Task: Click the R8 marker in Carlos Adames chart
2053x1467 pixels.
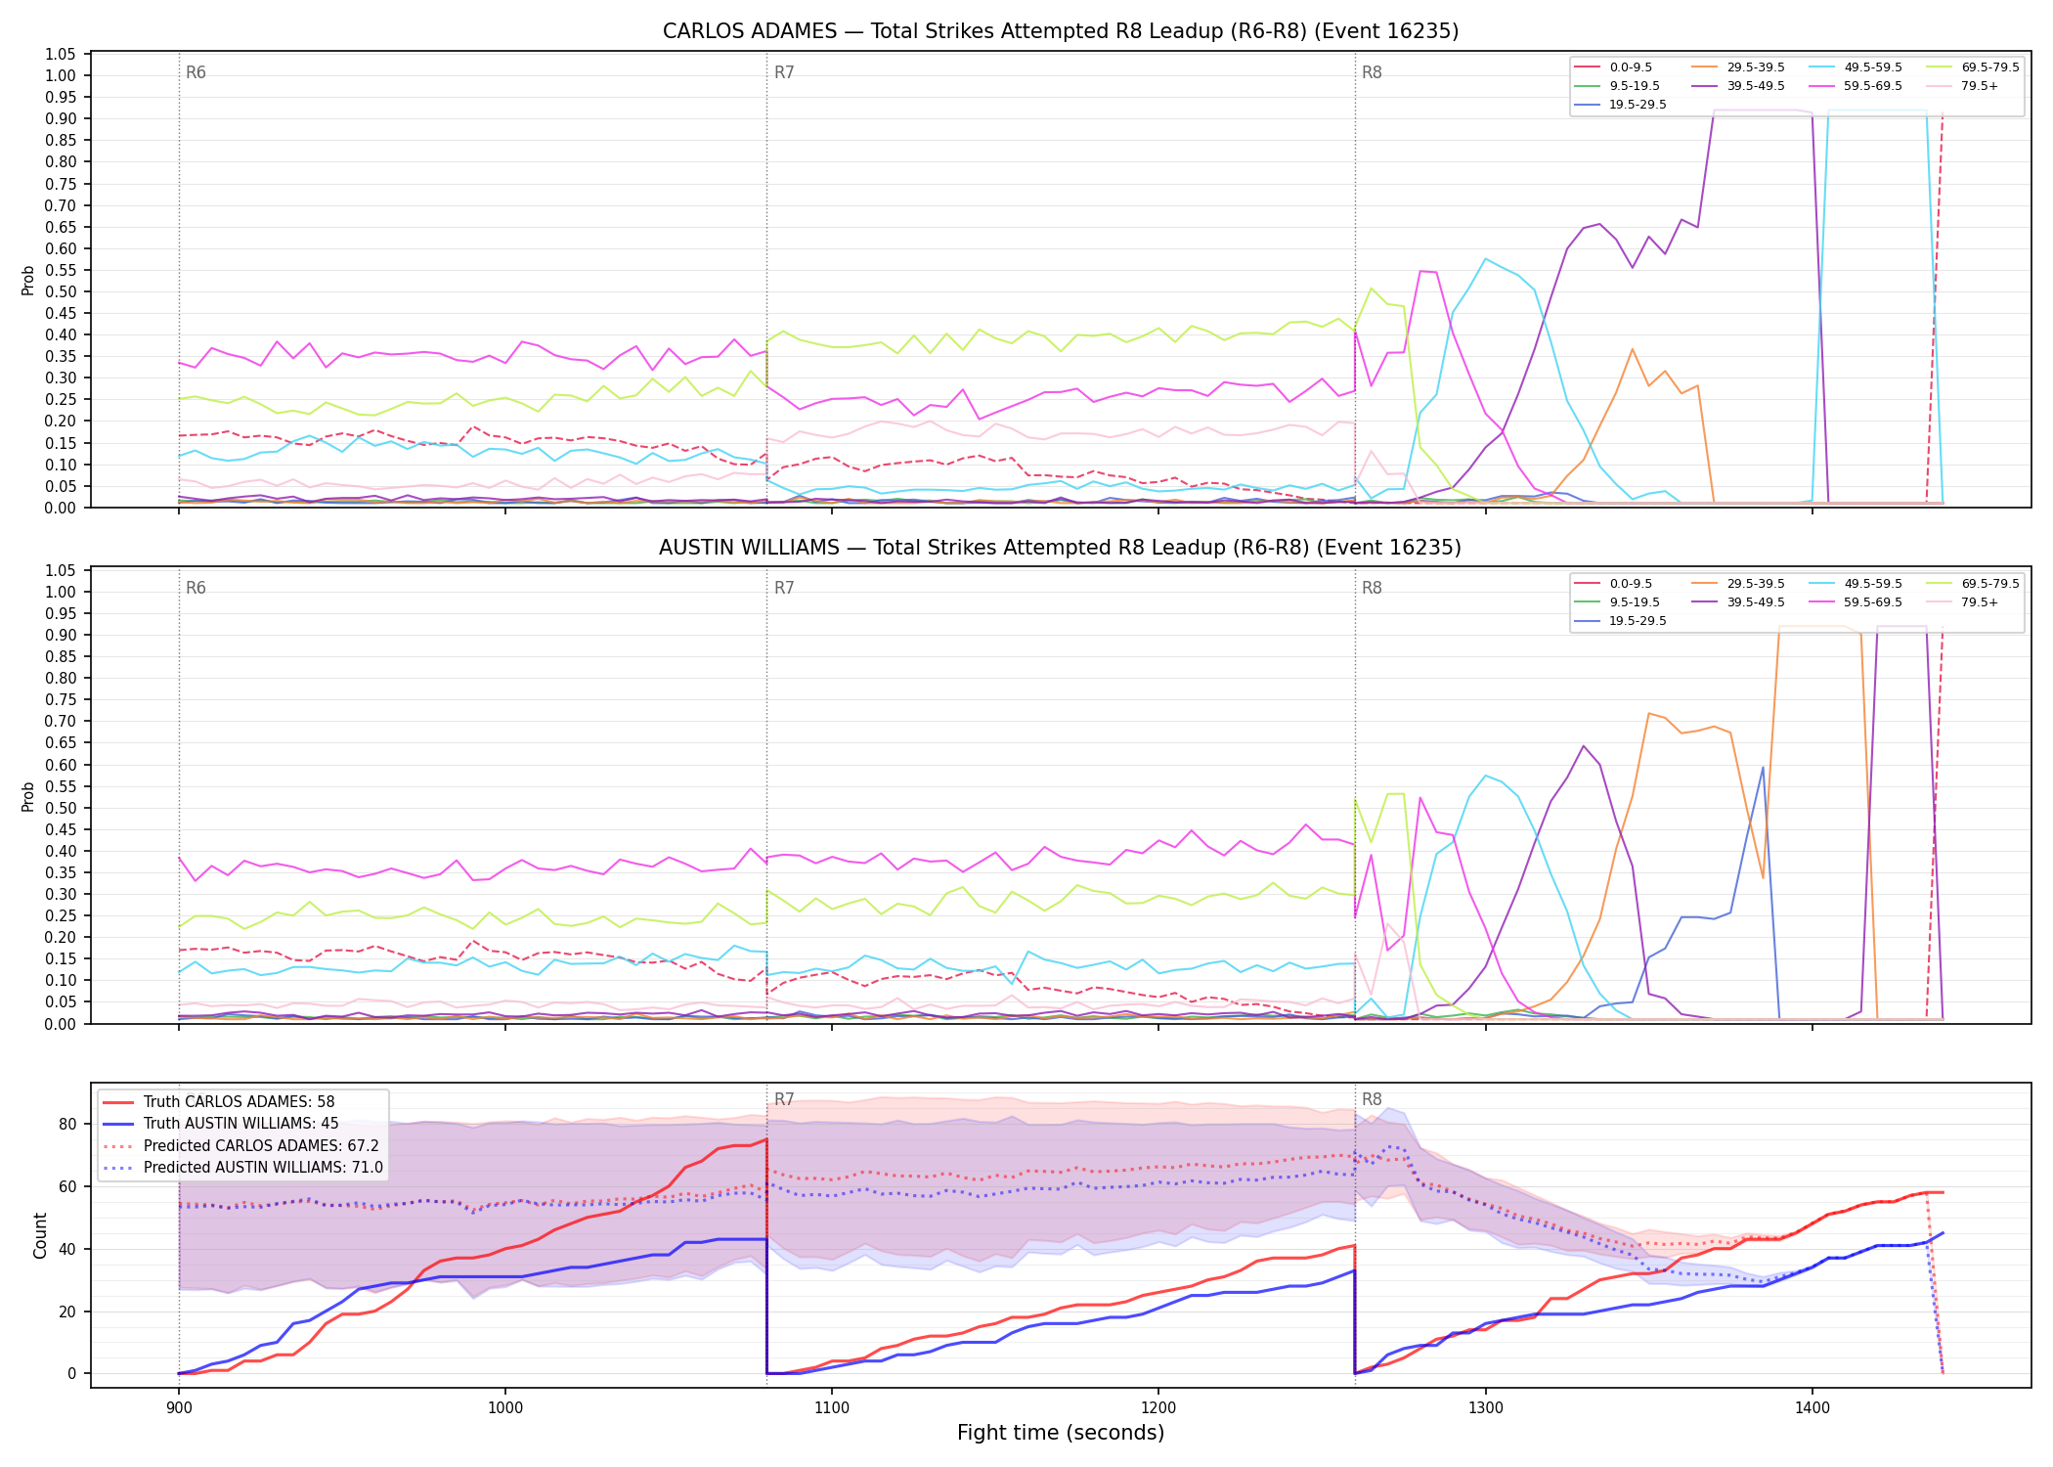Action: pos(1372,73)
